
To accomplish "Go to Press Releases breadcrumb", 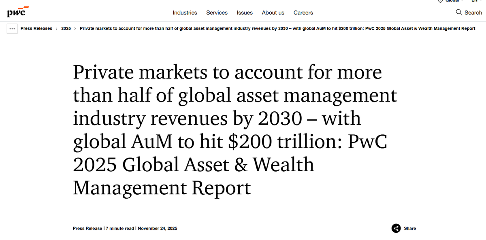I will [x=36, y=29].
